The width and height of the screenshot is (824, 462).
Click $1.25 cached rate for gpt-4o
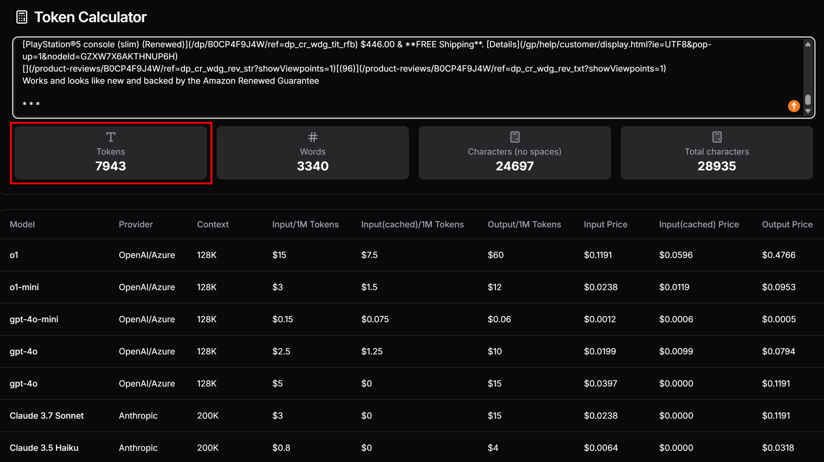pyautogui.click(x=372, y=352)
